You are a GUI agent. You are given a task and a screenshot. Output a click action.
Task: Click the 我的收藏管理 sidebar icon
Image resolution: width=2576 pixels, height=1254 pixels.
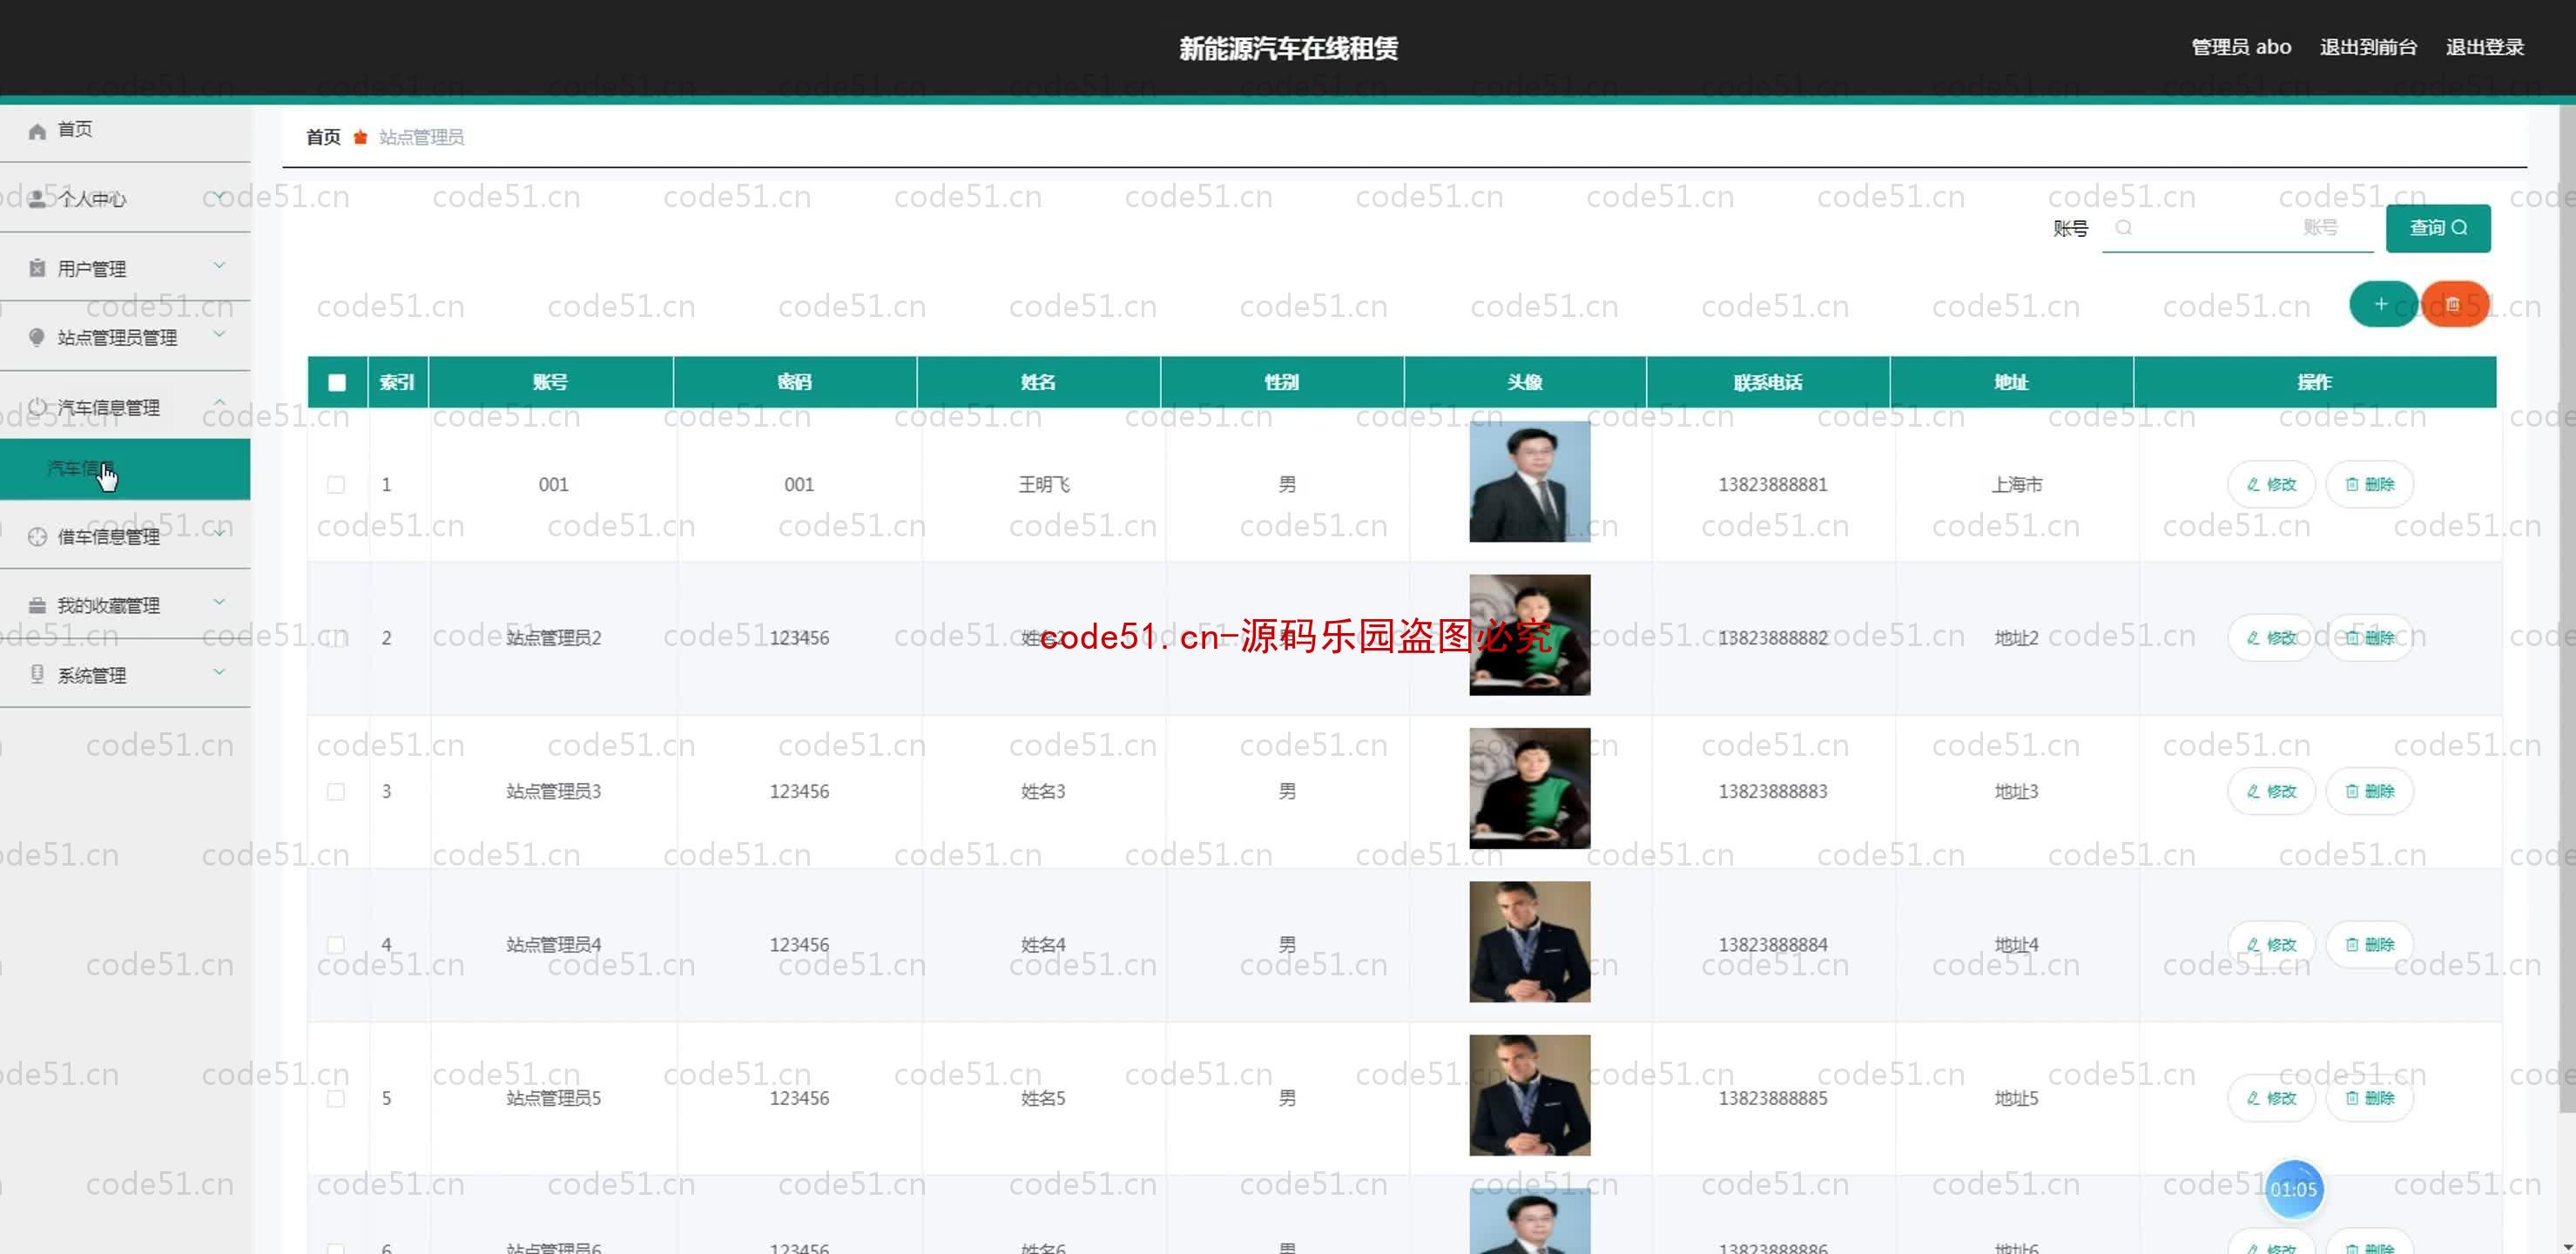click(37, 605)
